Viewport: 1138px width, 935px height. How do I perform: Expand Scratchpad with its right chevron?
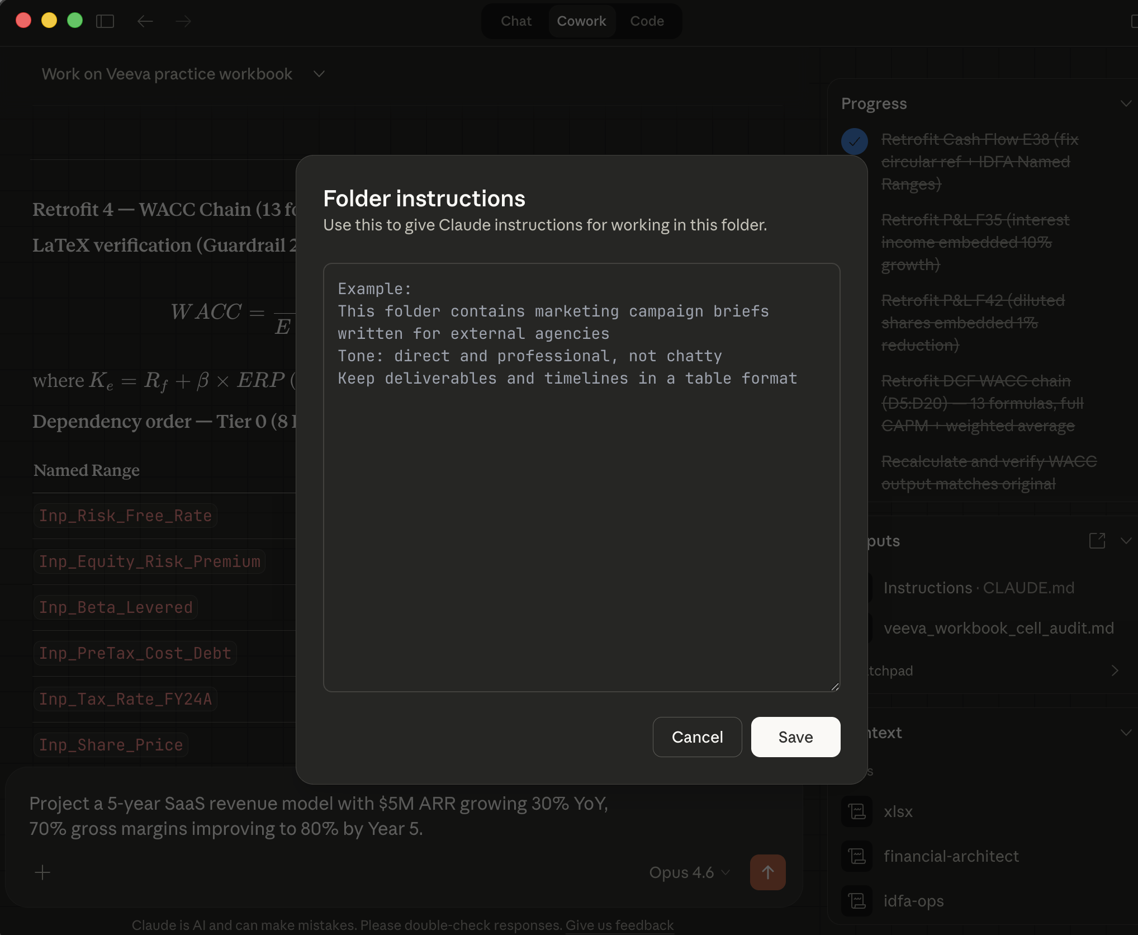pos(1114,670)
